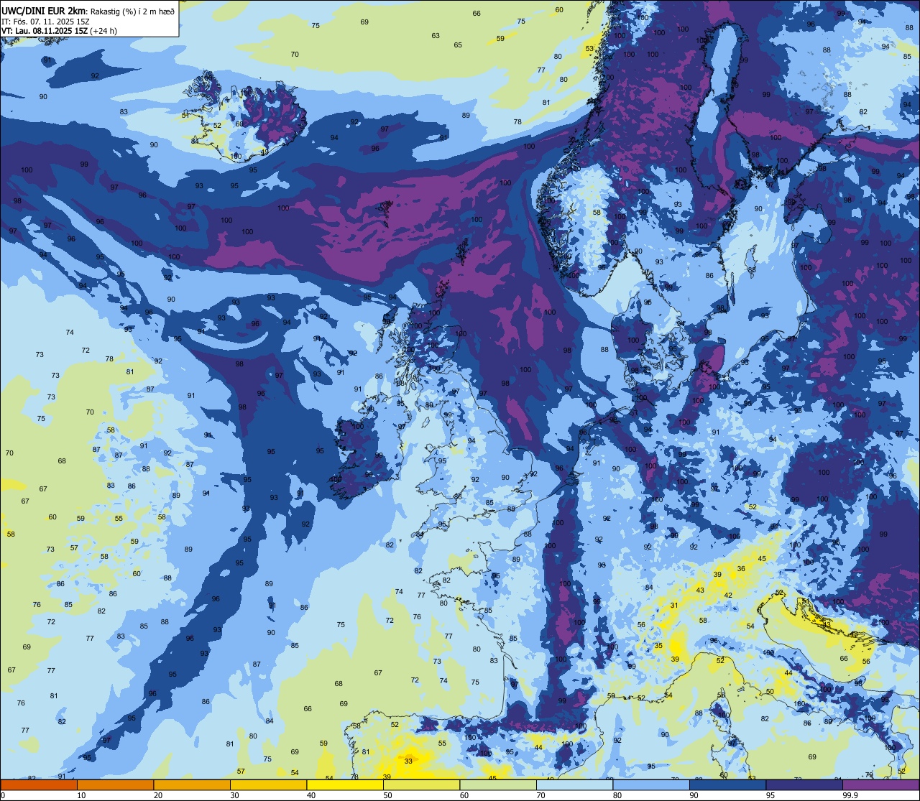Click the 10–20% orange legend swatch
The width and height of the screenshot is (920, 801).
[115, 784]
